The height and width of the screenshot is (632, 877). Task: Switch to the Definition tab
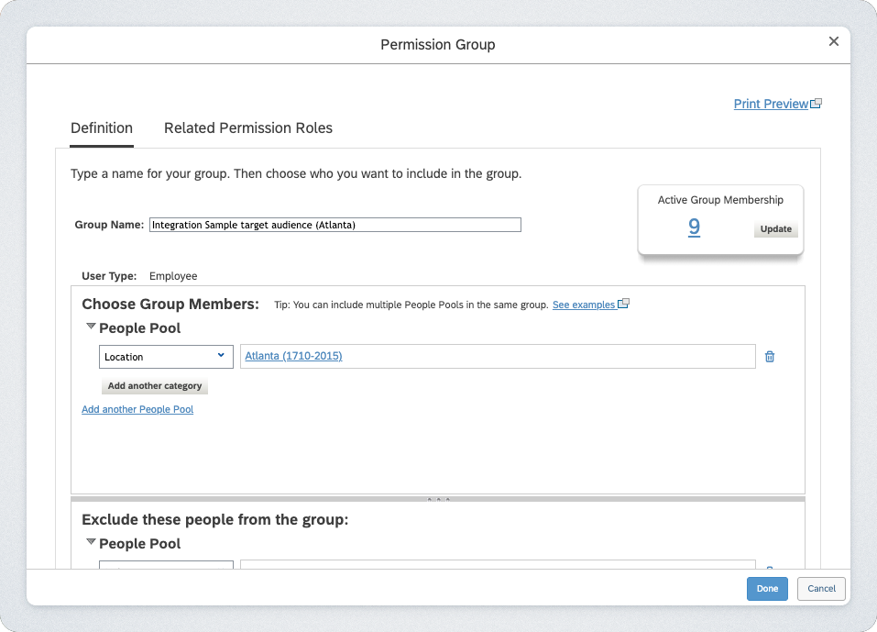point(102,128)
